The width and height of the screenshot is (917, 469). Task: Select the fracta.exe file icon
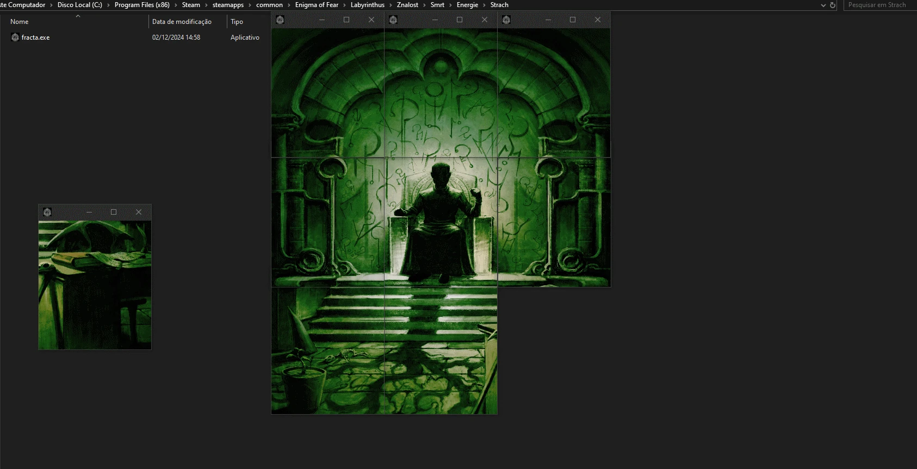(x=15, y=37)
